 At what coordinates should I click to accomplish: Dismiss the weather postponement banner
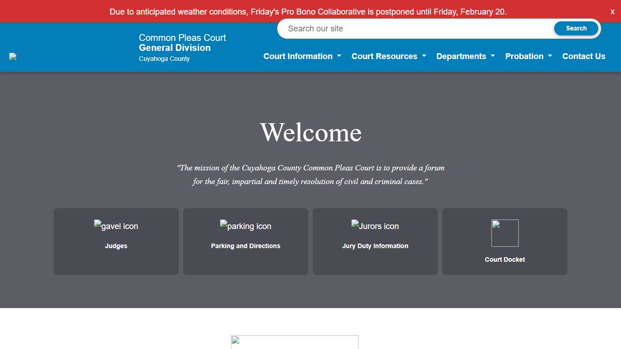click(612, 11)
